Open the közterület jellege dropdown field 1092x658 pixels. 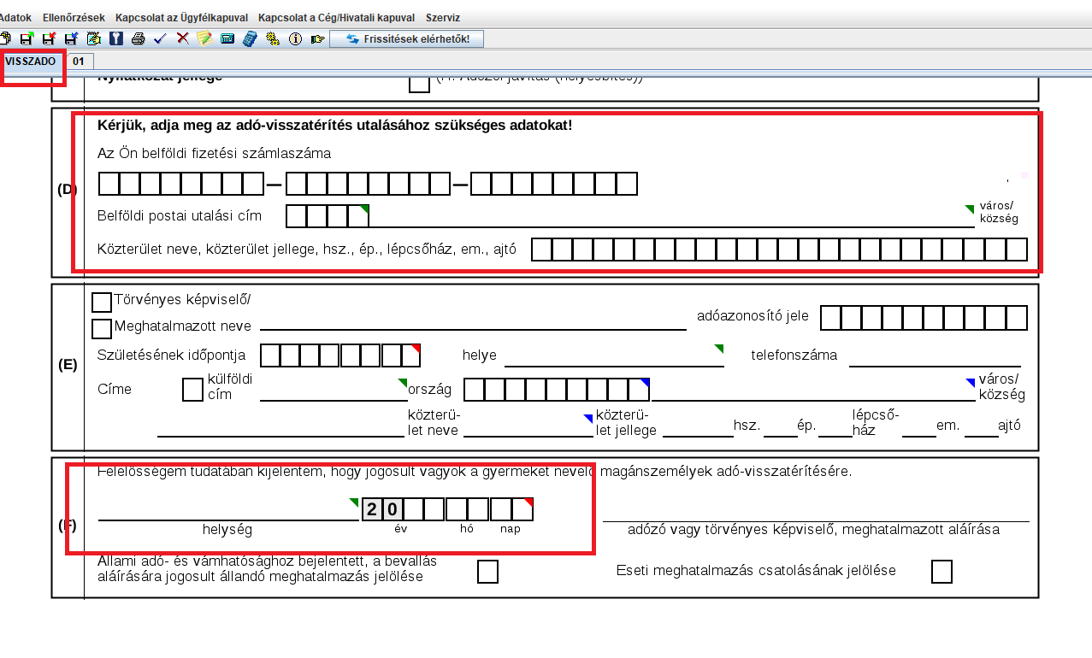528,426
